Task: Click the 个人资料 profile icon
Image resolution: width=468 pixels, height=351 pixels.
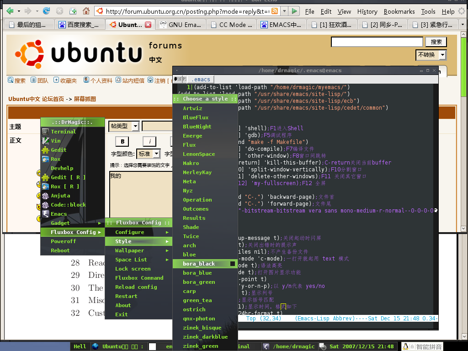Action: click(86, 80)
